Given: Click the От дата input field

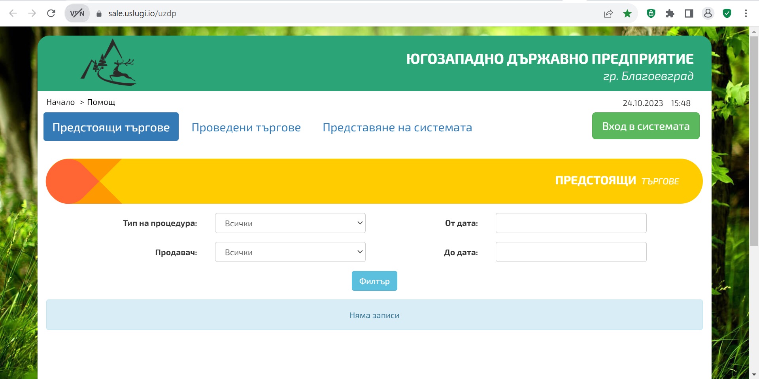Looking at the screenshot, I should 571,223.
